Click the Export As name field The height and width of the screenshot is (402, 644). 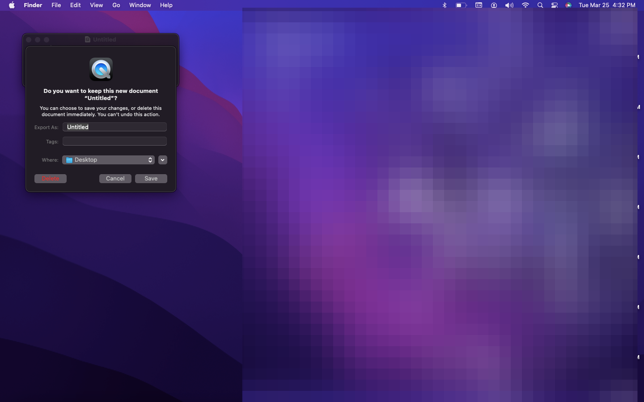click(114, 127)
